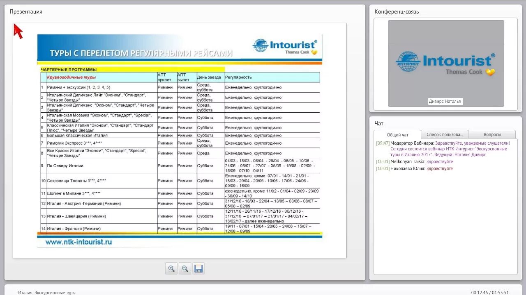Select the Презентация panel title
526x295 pixels.
tap(26, 11)
